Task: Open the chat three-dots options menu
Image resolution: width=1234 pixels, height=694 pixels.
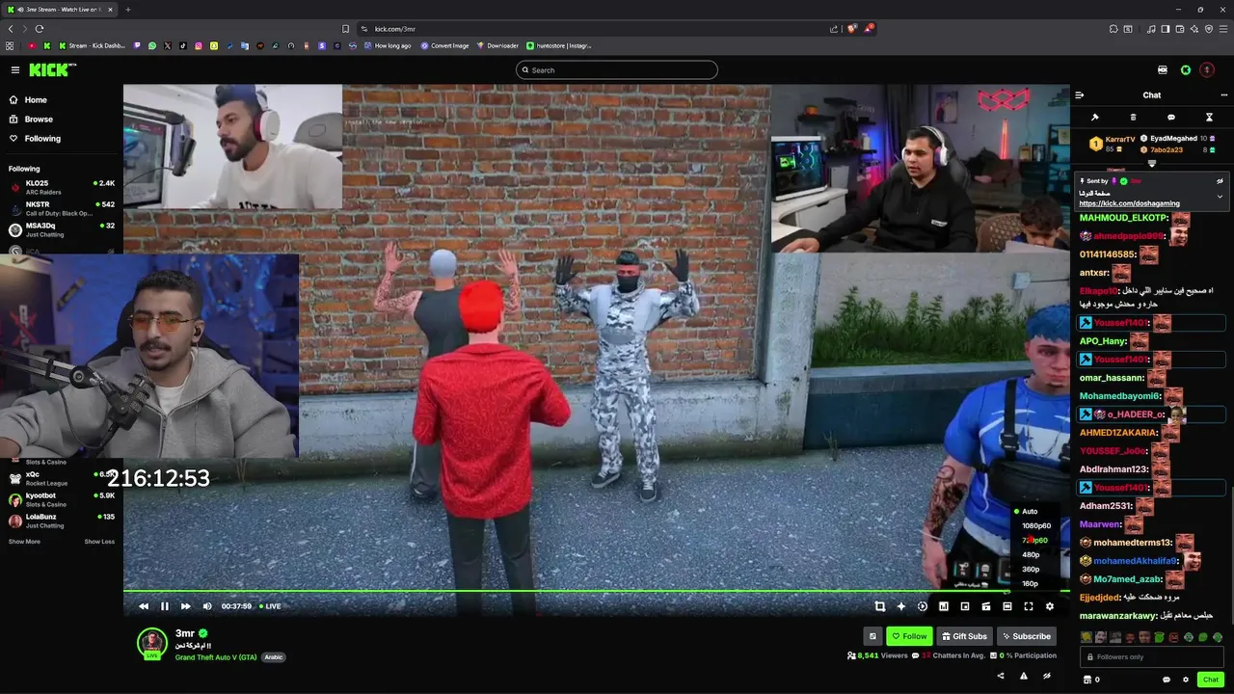Action: 1224,94
